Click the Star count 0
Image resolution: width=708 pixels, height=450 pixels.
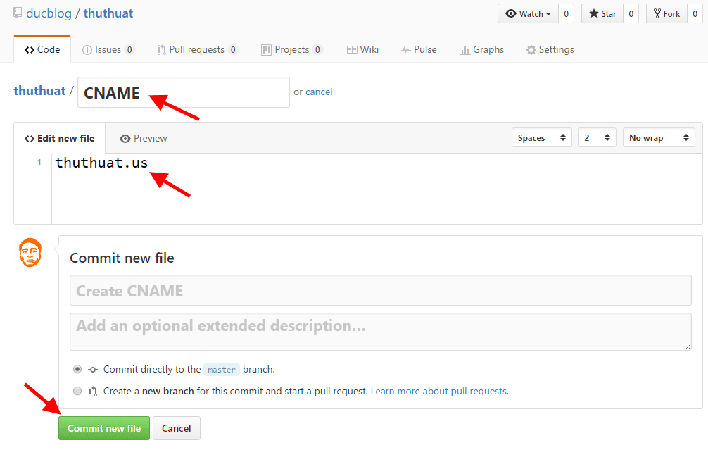[631, 13]
